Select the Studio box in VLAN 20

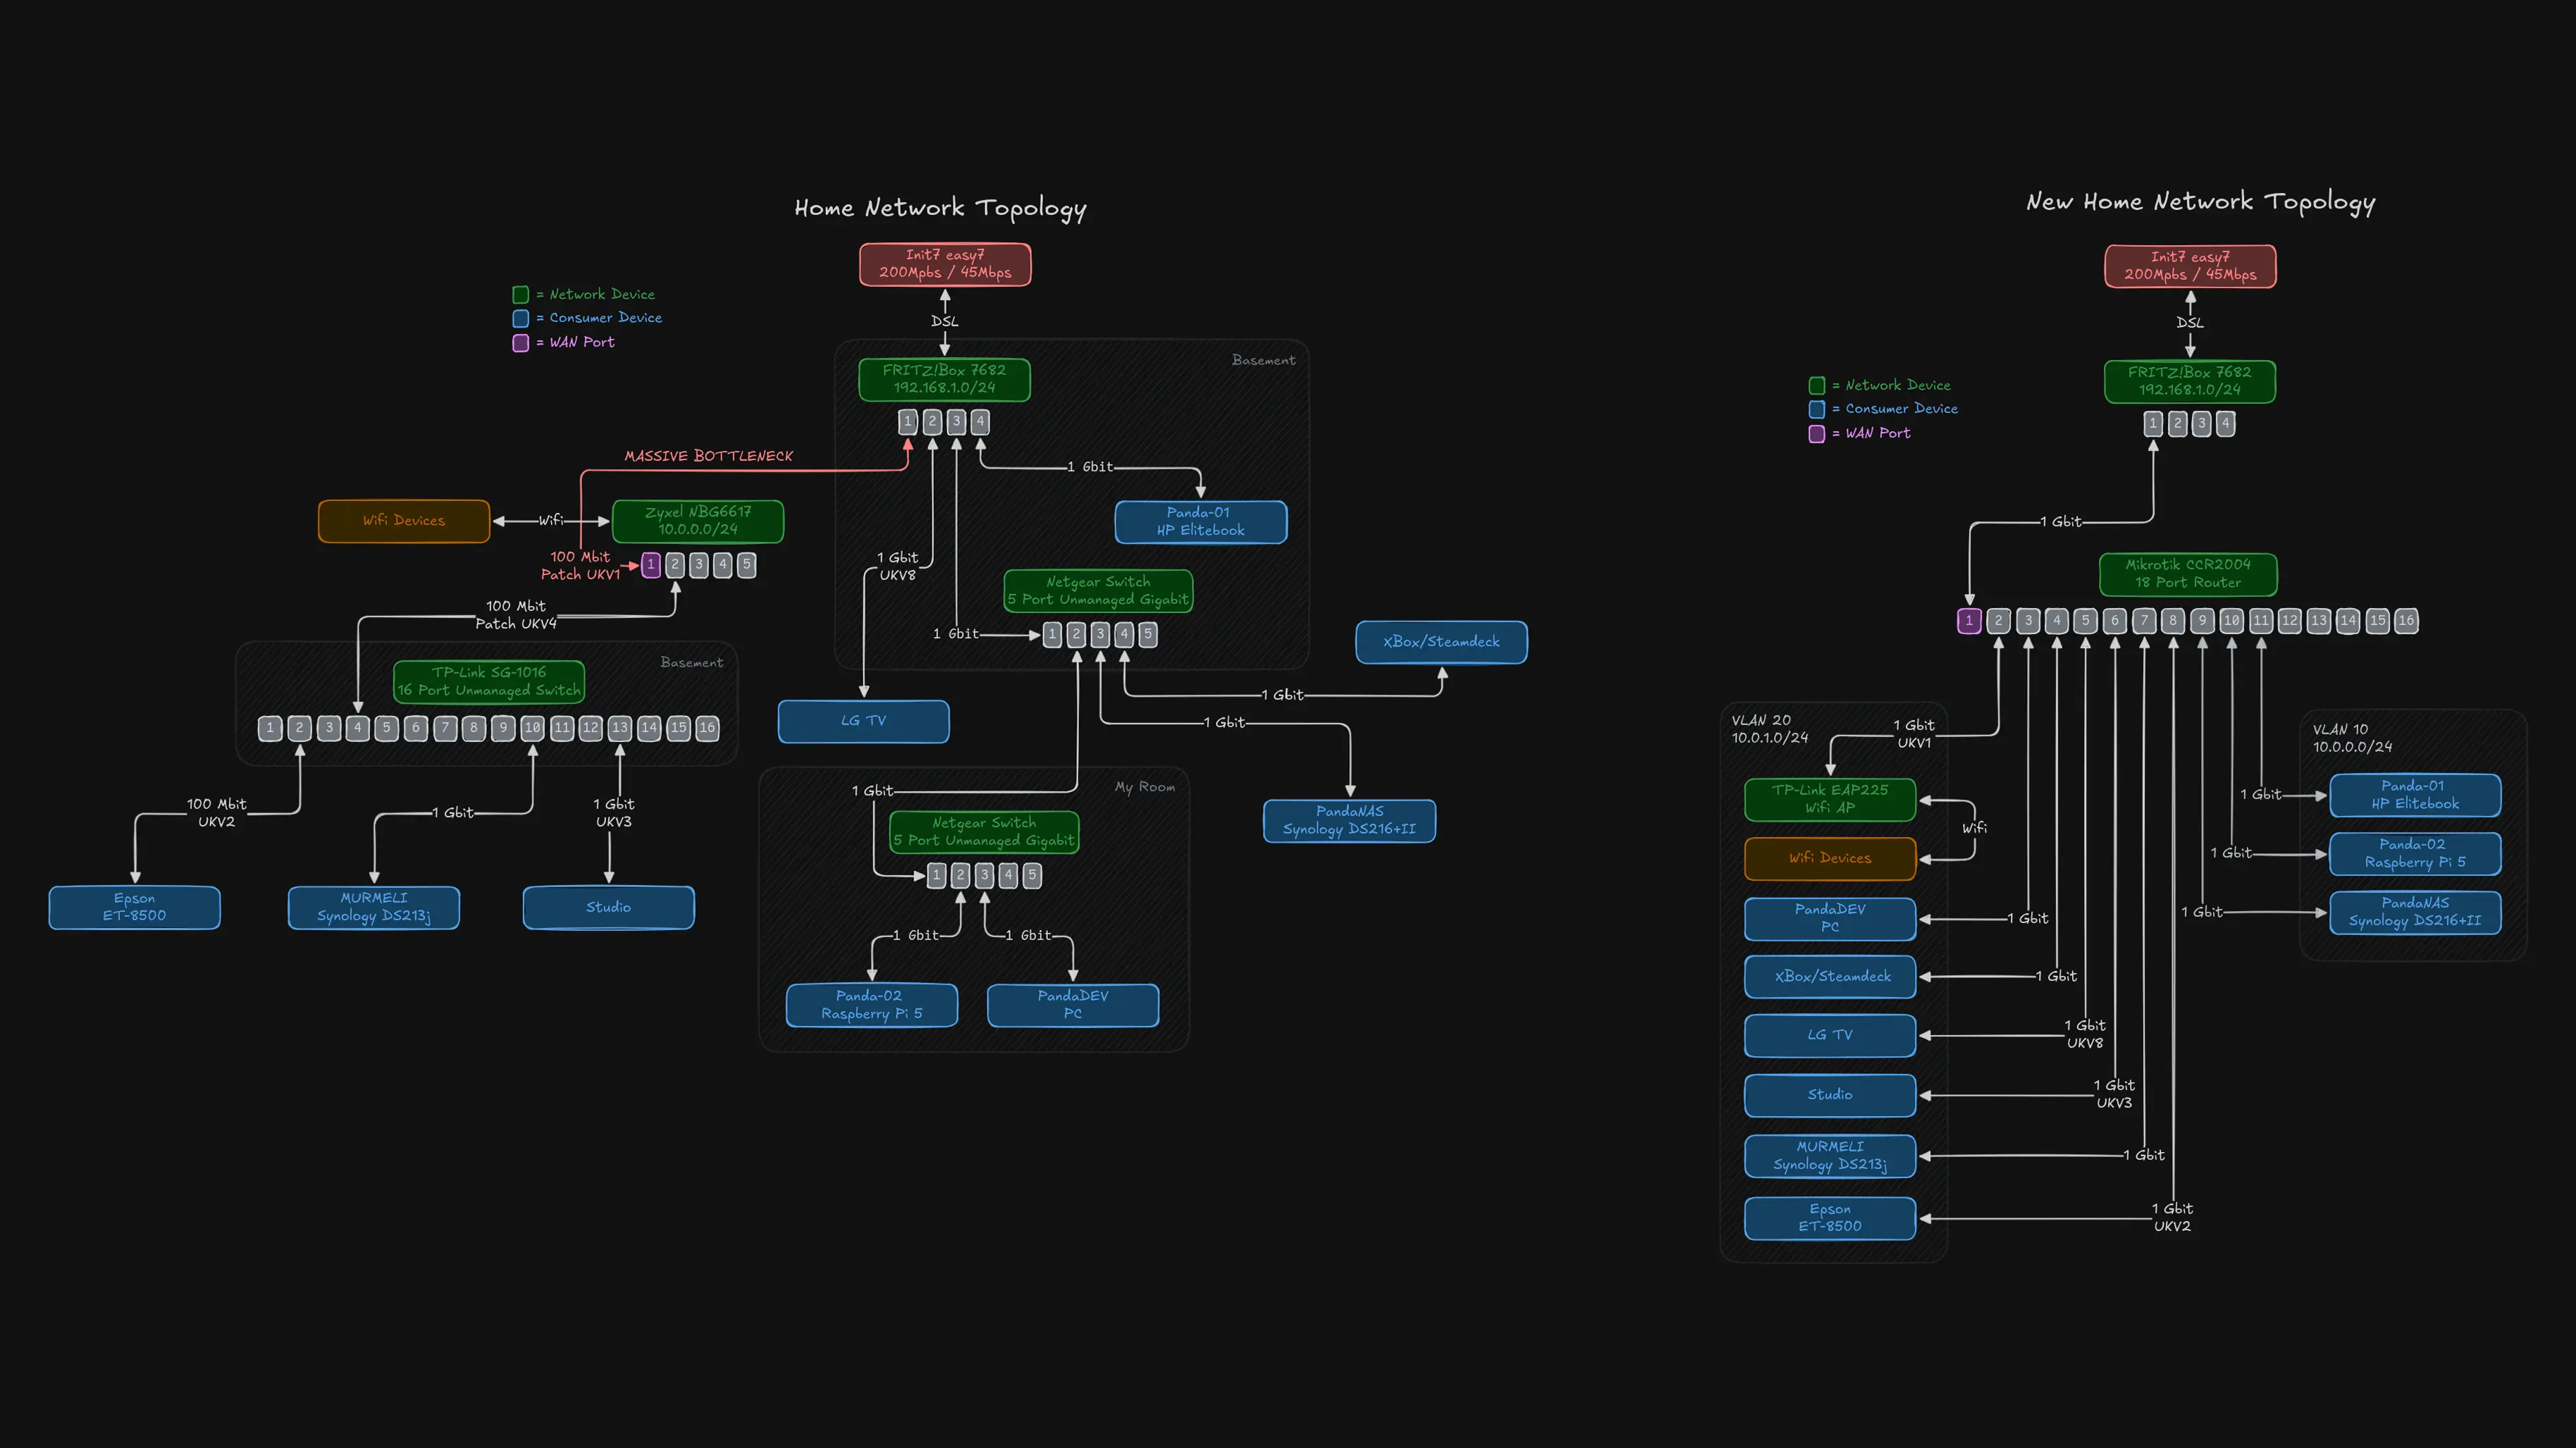1830,1095
